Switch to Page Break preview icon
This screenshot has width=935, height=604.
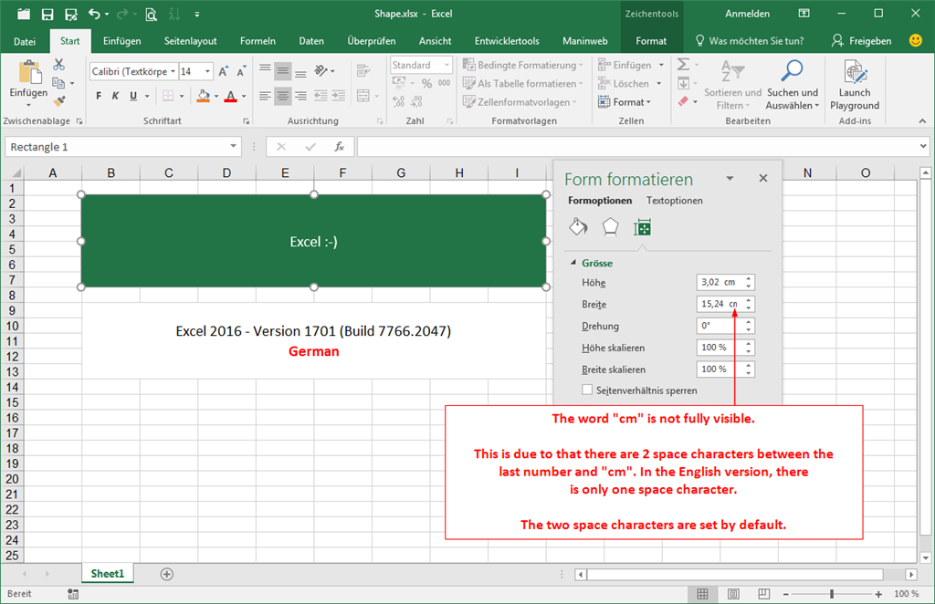tap(763, 594)
